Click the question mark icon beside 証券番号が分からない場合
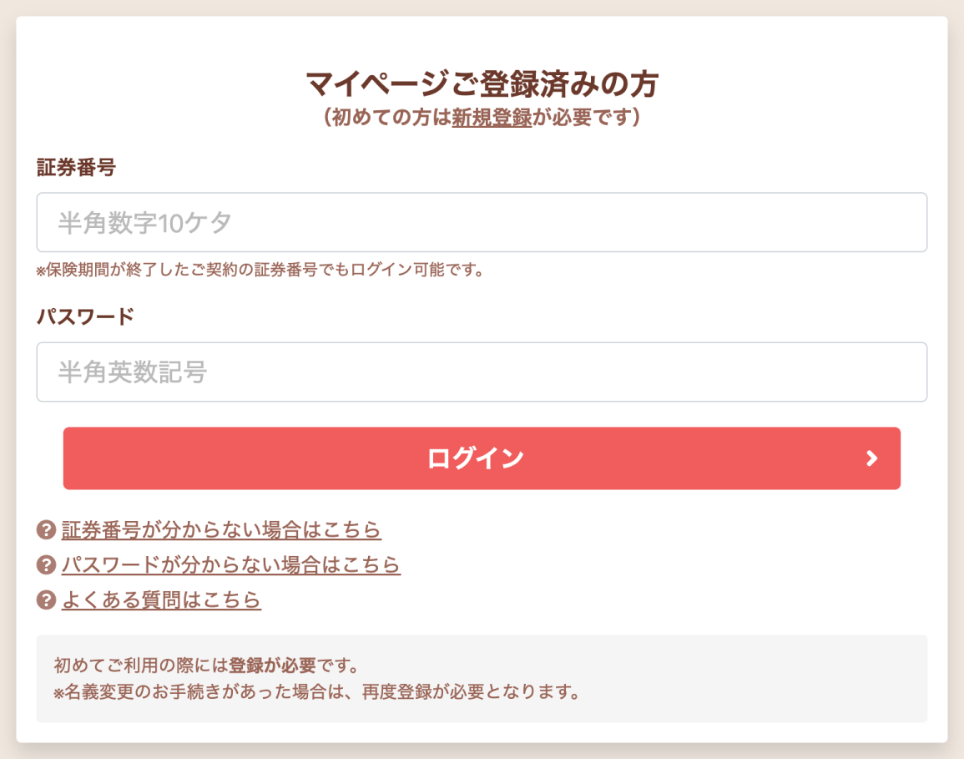 (46, 529)
